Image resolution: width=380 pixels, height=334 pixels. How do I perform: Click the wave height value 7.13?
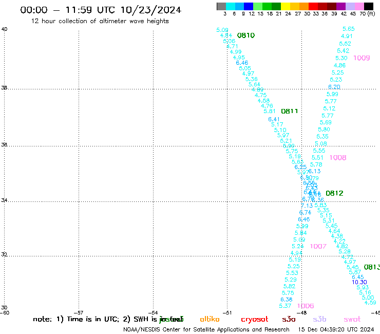click(x=307, y=206)
